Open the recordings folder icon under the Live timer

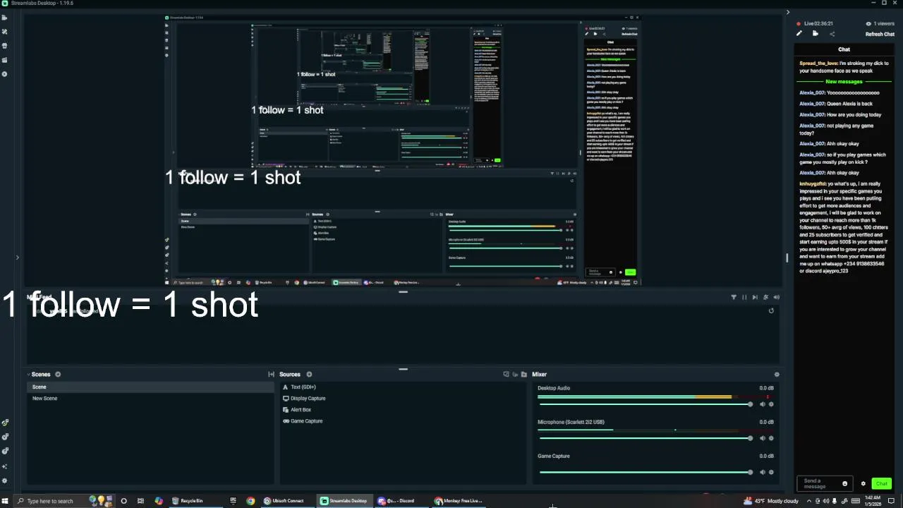coord(816,33)
